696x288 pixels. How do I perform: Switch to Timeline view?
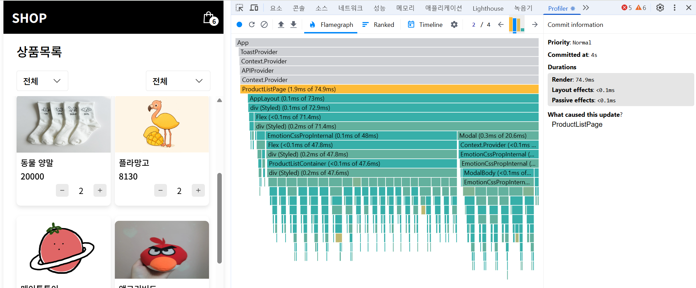coord(425,24)
